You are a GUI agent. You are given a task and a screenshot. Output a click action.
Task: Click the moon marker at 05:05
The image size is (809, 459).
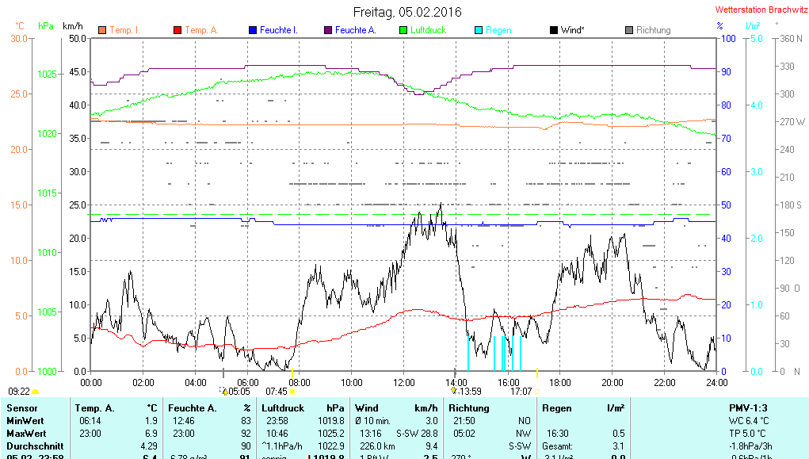[x=225, y=391]
